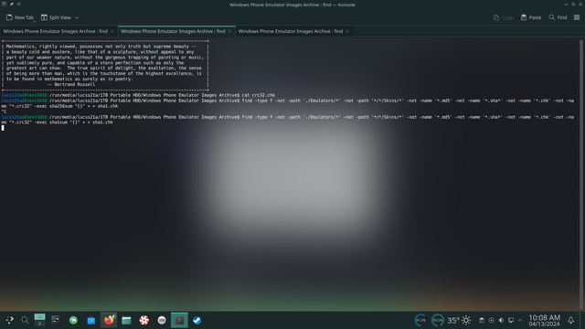
Task: Open the green chameleon taskbar icon
Action: click(x=73, y=320)
